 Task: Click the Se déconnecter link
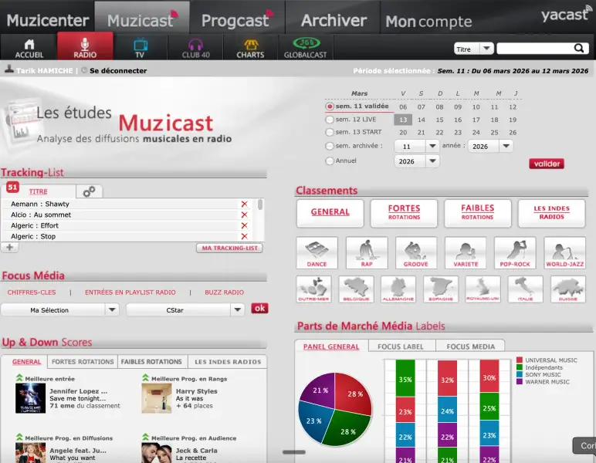(x=118, y=71)
